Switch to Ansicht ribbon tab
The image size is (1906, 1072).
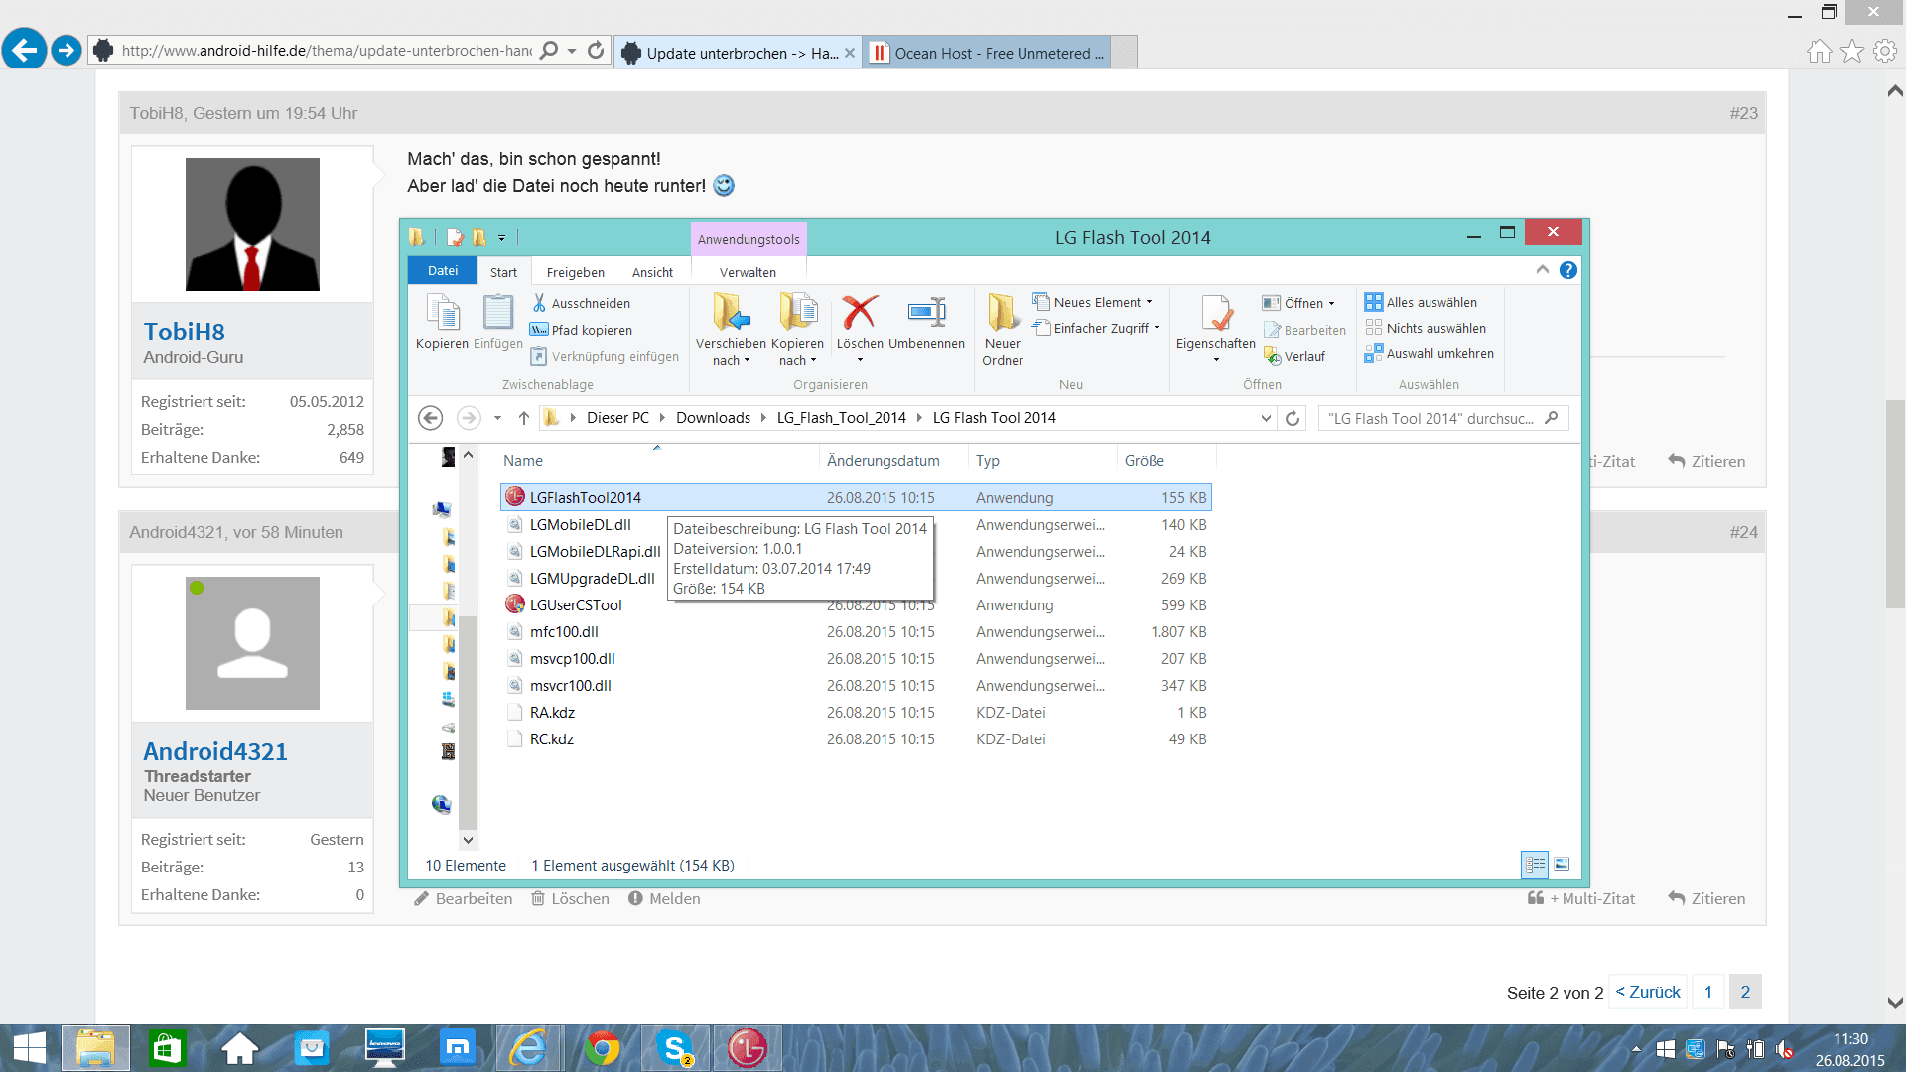[x=652, y=272]
